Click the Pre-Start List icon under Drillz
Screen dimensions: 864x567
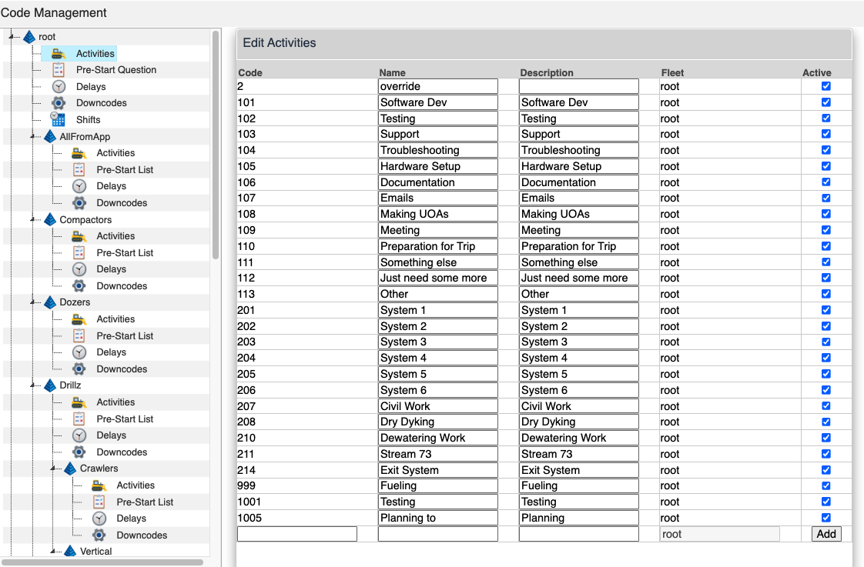(x=79, y=419)
